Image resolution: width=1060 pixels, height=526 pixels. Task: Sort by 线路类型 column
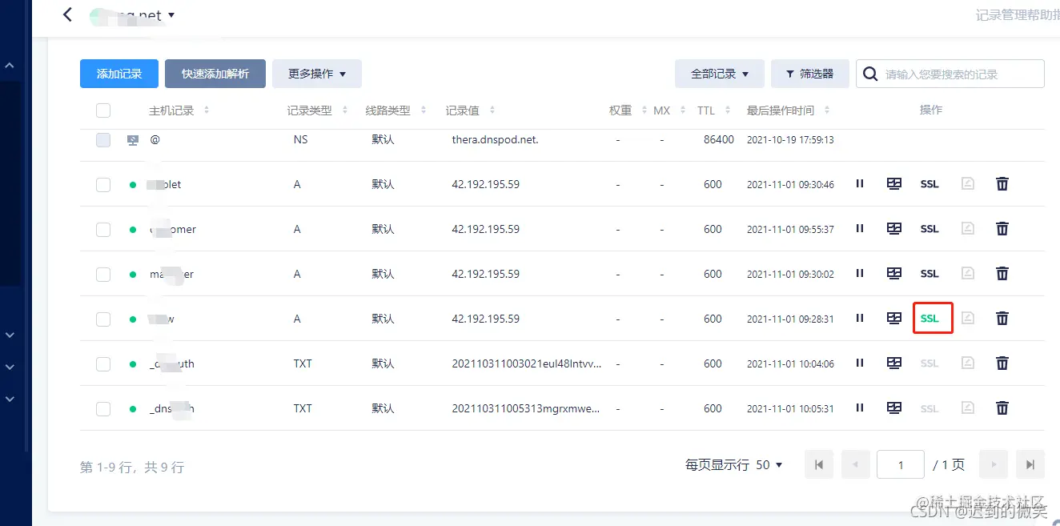(424, 110)
